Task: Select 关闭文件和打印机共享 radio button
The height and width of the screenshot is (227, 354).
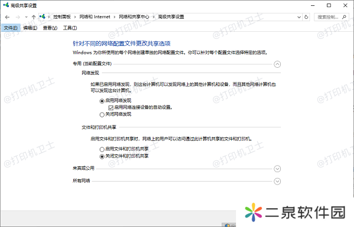Action: 102,156
